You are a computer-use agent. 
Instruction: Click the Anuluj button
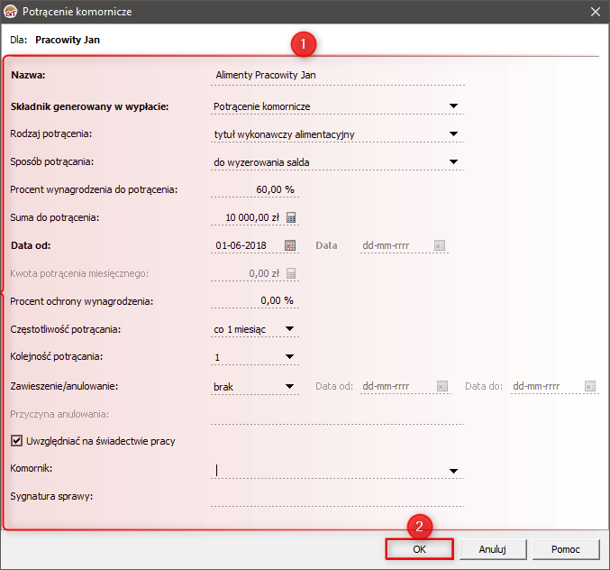click(493, 549)
